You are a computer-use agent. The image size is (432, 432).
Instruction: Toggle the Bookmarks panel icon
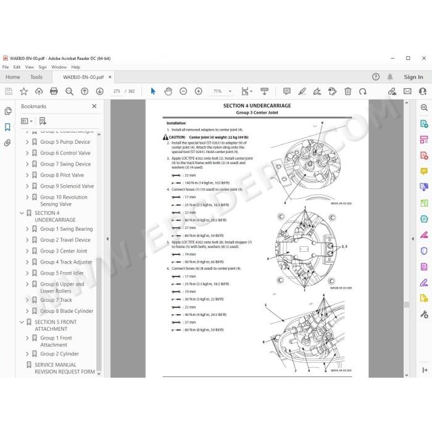click(x=7, y=127)
